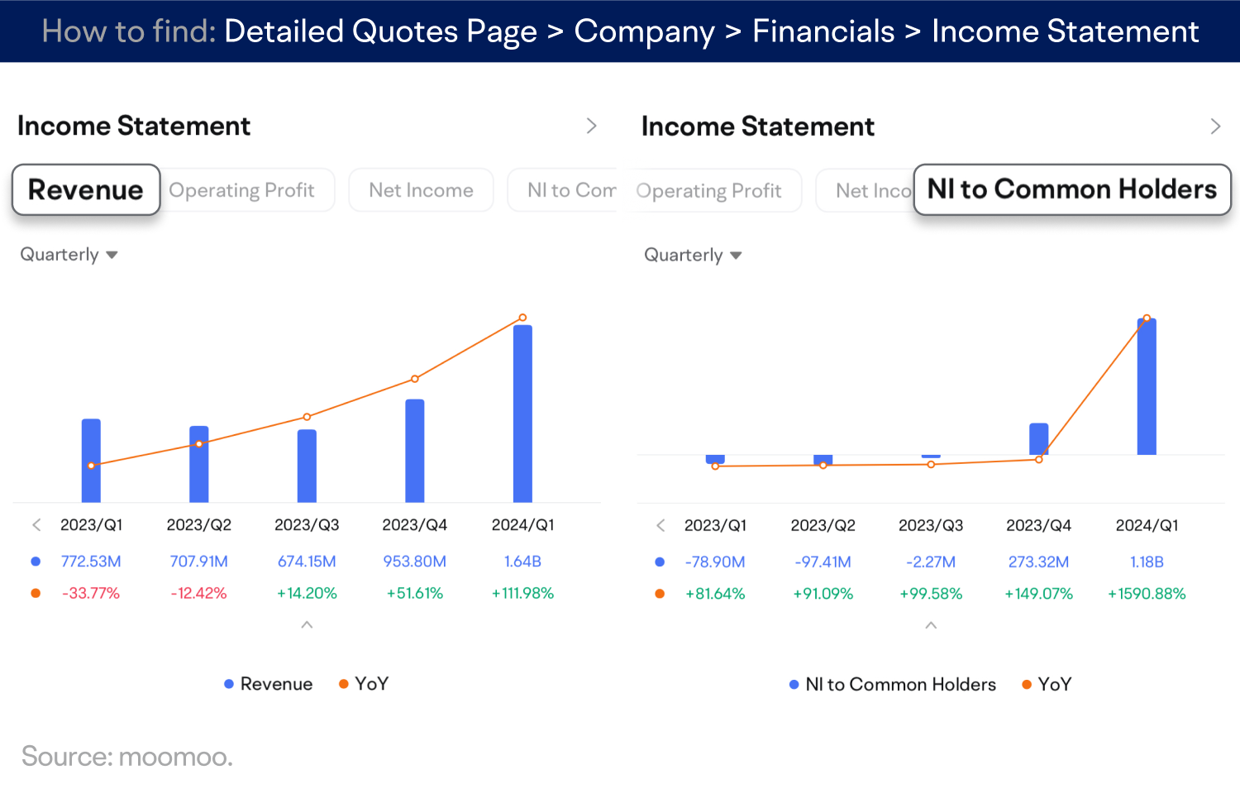Screen dimensions: 1240x789
Task: Toggle YoY legend in NI chart
Action: point(1047,685)
